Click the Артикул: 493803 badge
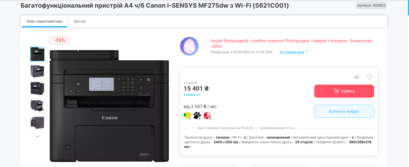409x167 pixels. click(x=371, y=6)
